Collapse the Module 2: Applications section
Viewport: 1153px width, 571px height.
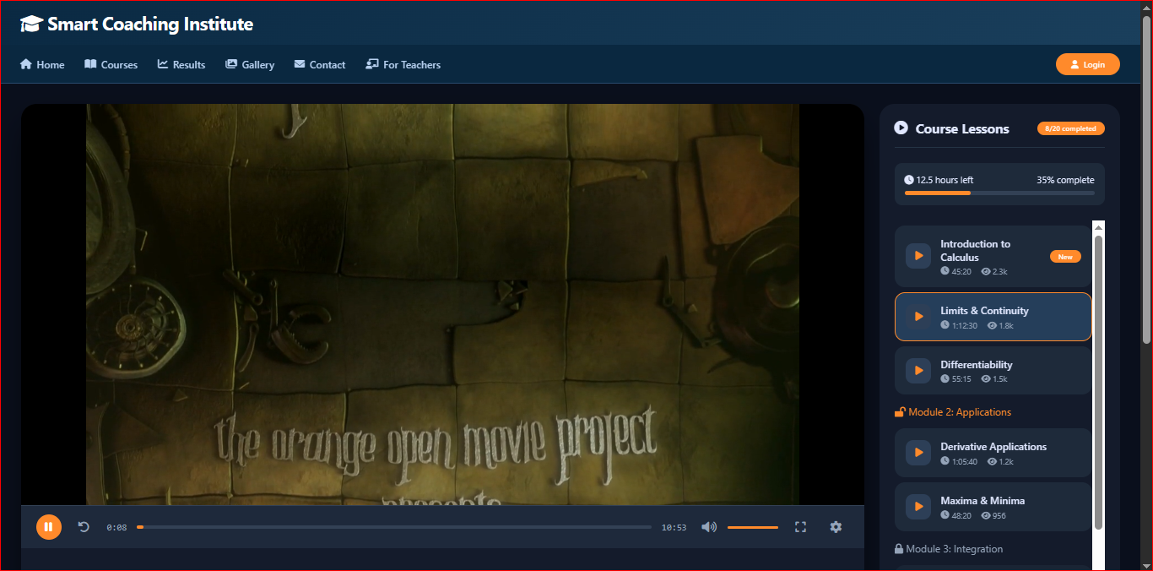[x=952, y=412]
